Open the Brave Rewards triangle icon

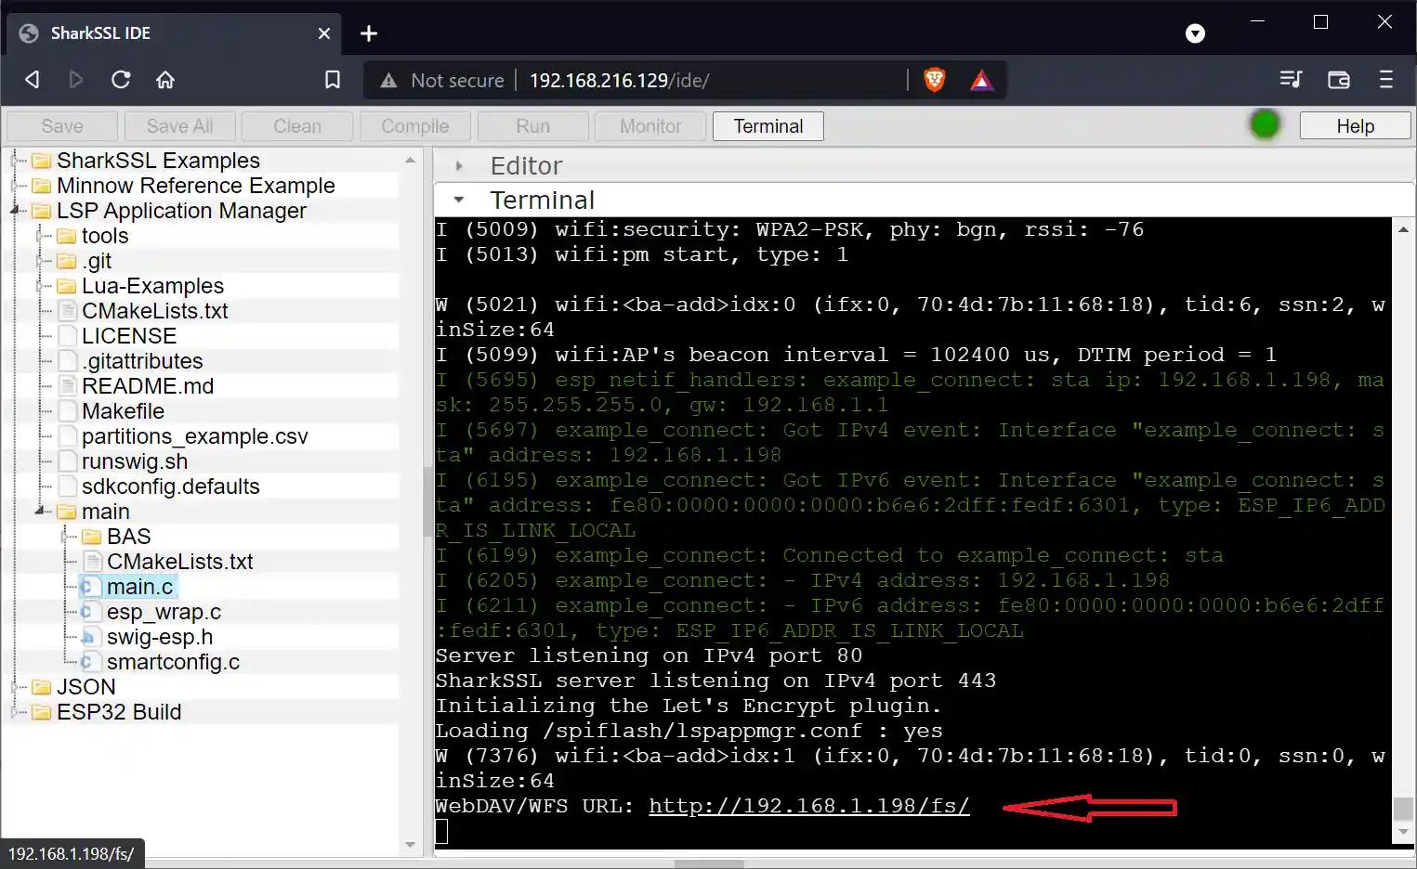pyautogui.click(x=980, y=80)
